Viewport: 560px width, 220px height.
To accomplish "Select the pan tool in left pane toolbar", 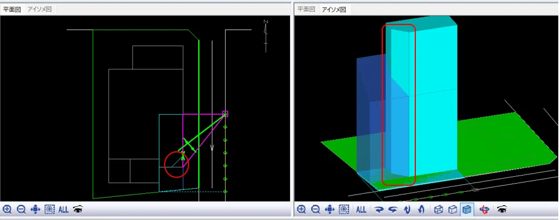I will tap(35, 210).
